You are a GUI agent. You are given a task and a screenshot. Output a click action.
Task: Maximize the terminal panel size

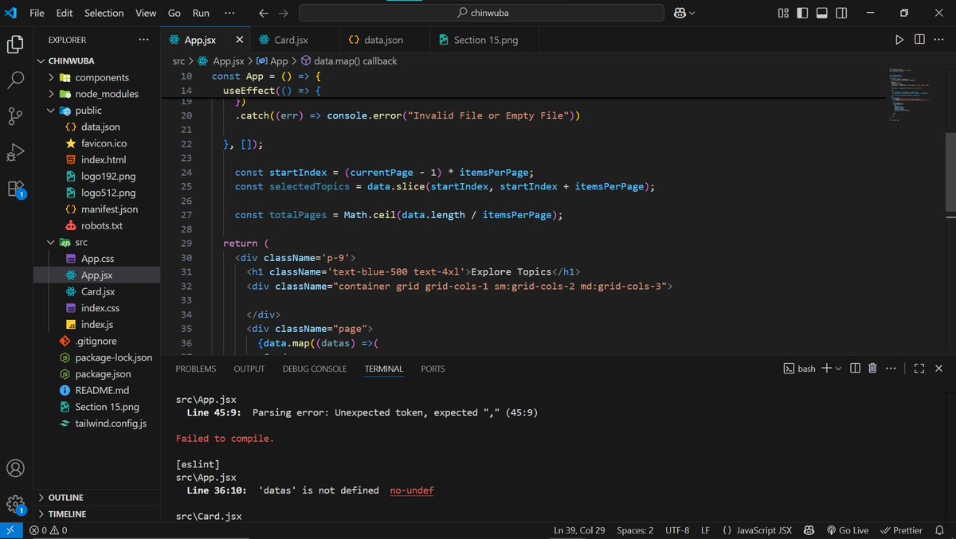[x=919, y=369]
